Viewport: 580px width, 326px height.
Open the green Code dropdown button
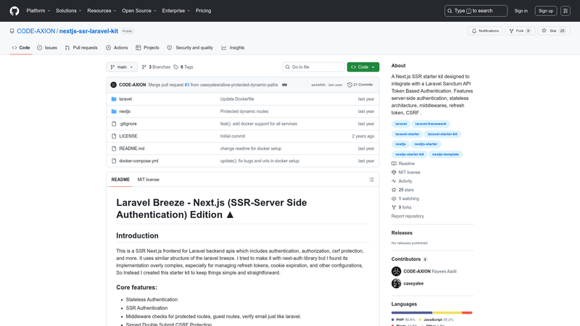[x=363, y=67]
